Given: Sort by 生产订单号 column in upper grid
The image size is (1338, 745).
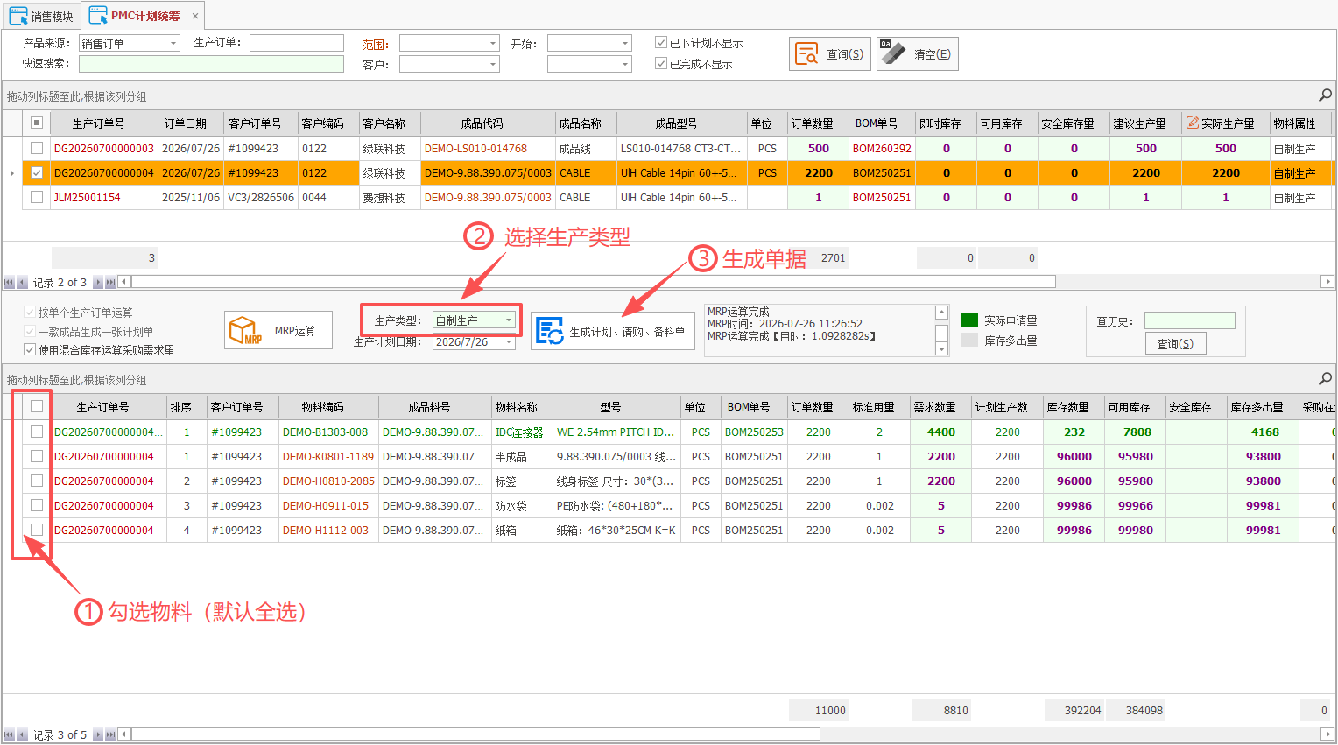Looking at the screenshot, I should (103, 123).
